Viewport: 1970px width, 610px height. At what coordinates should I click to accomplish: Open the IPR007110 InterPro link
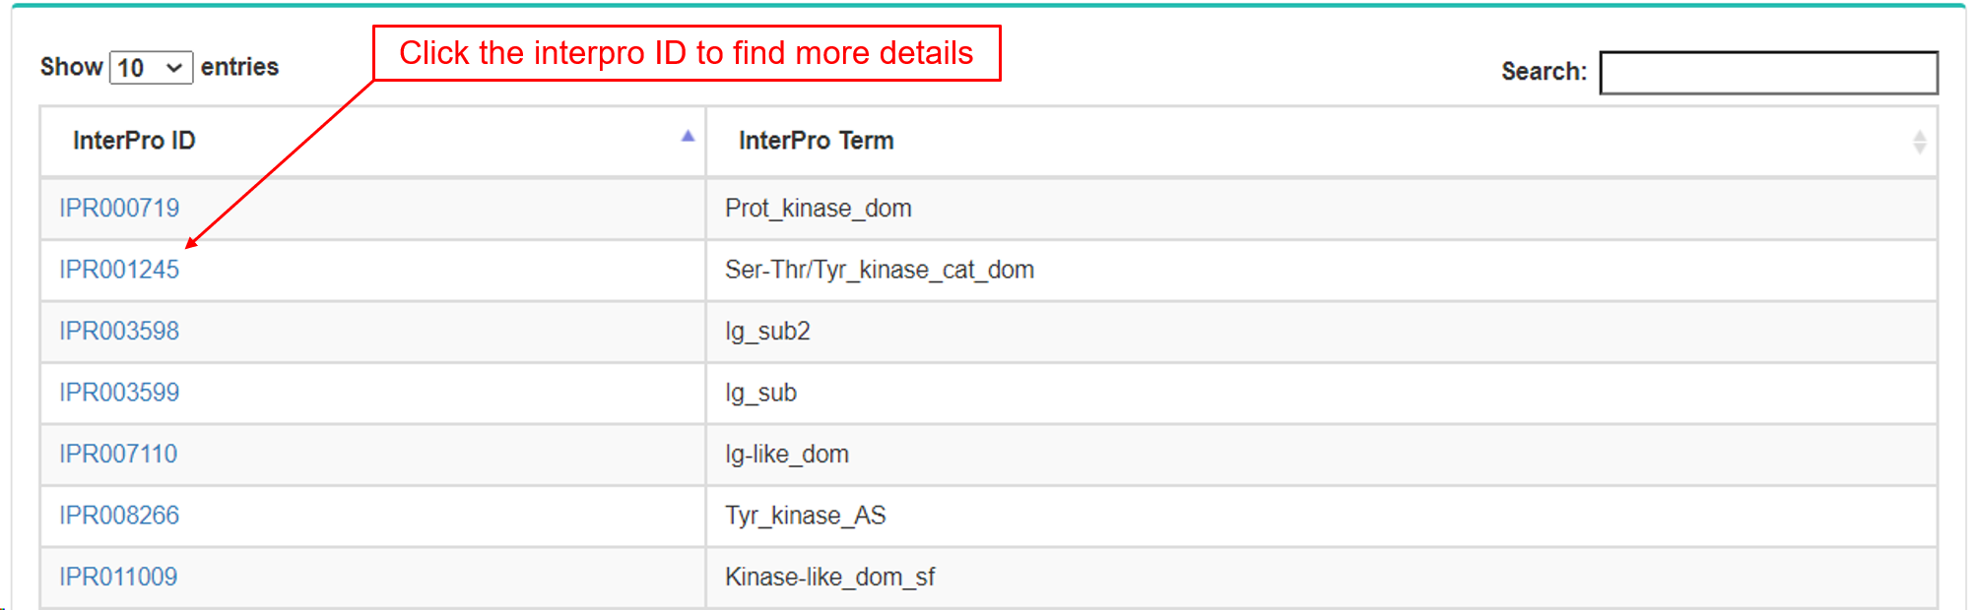point(118,455)
